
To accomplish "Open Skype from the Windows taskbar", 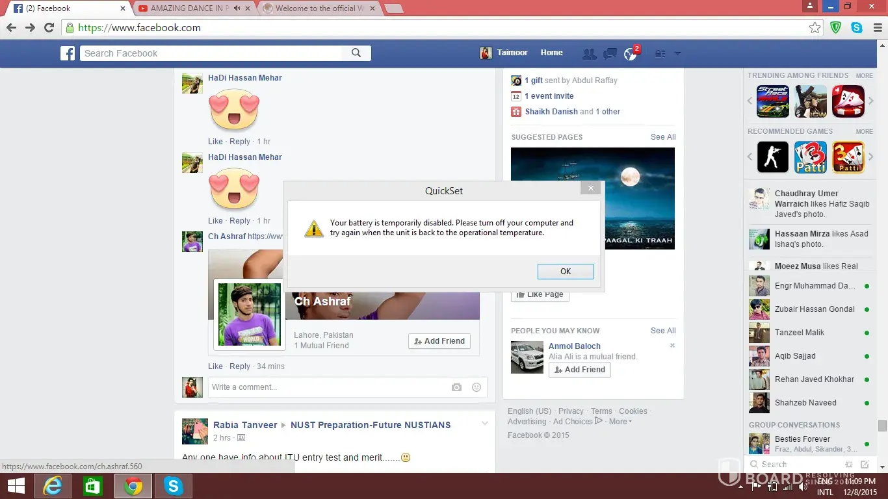I will [173, 486].
